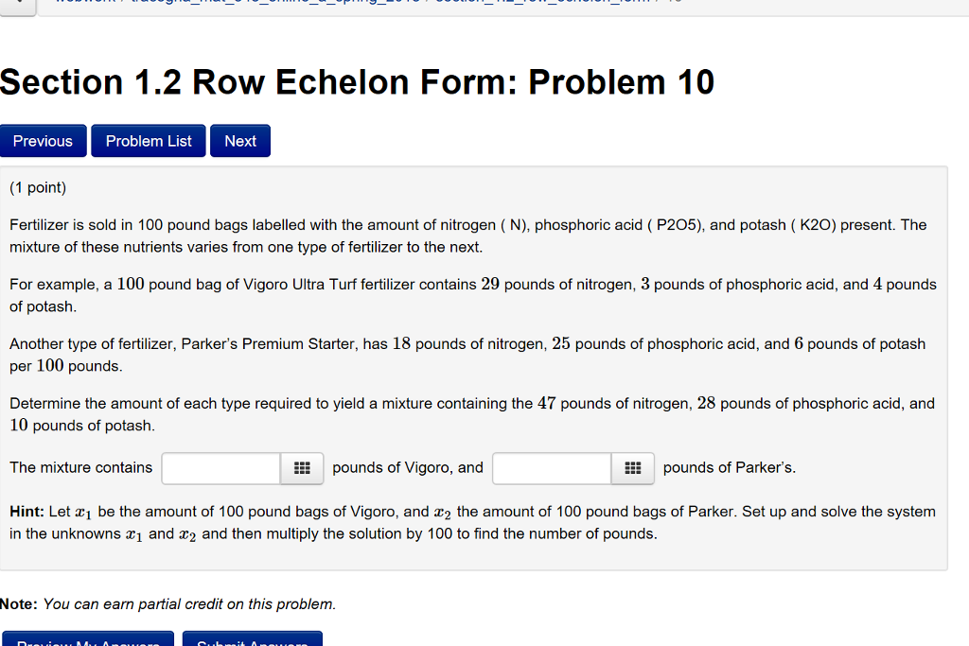The image size is (969, 646).
Task: Go to the Previous problem
Action: pyautogui.click(x=43, y=140)
